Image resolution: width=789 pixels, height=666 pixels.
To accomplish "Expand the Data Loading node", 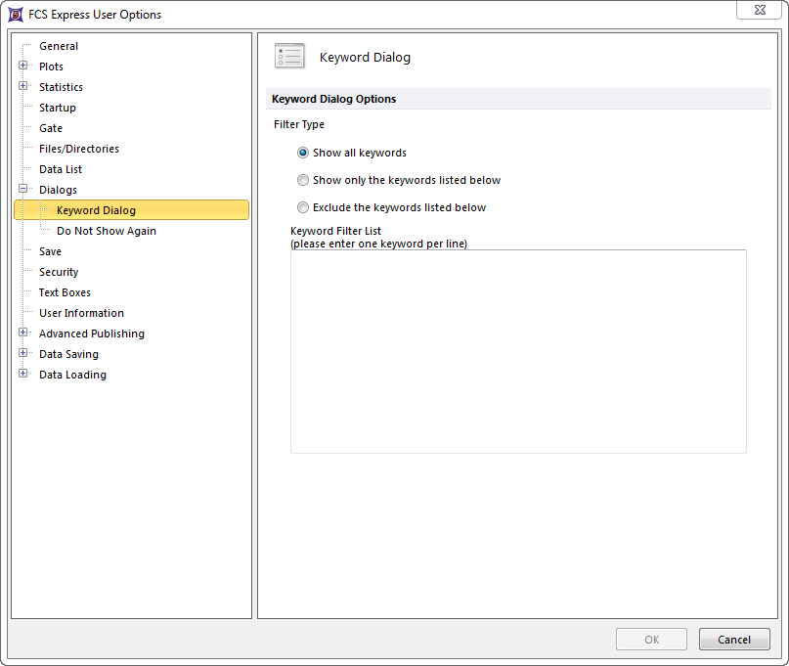I will click(23, 375).
